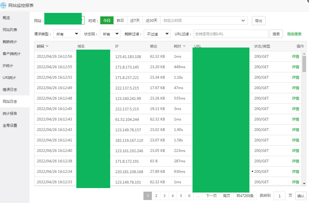
Task: Click the website monitoring report logo icon
Action: pos(3,5)
